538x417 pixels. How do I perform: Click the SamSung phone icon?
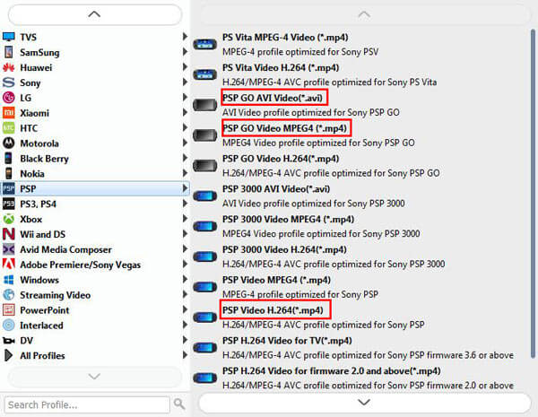point(9,52)
